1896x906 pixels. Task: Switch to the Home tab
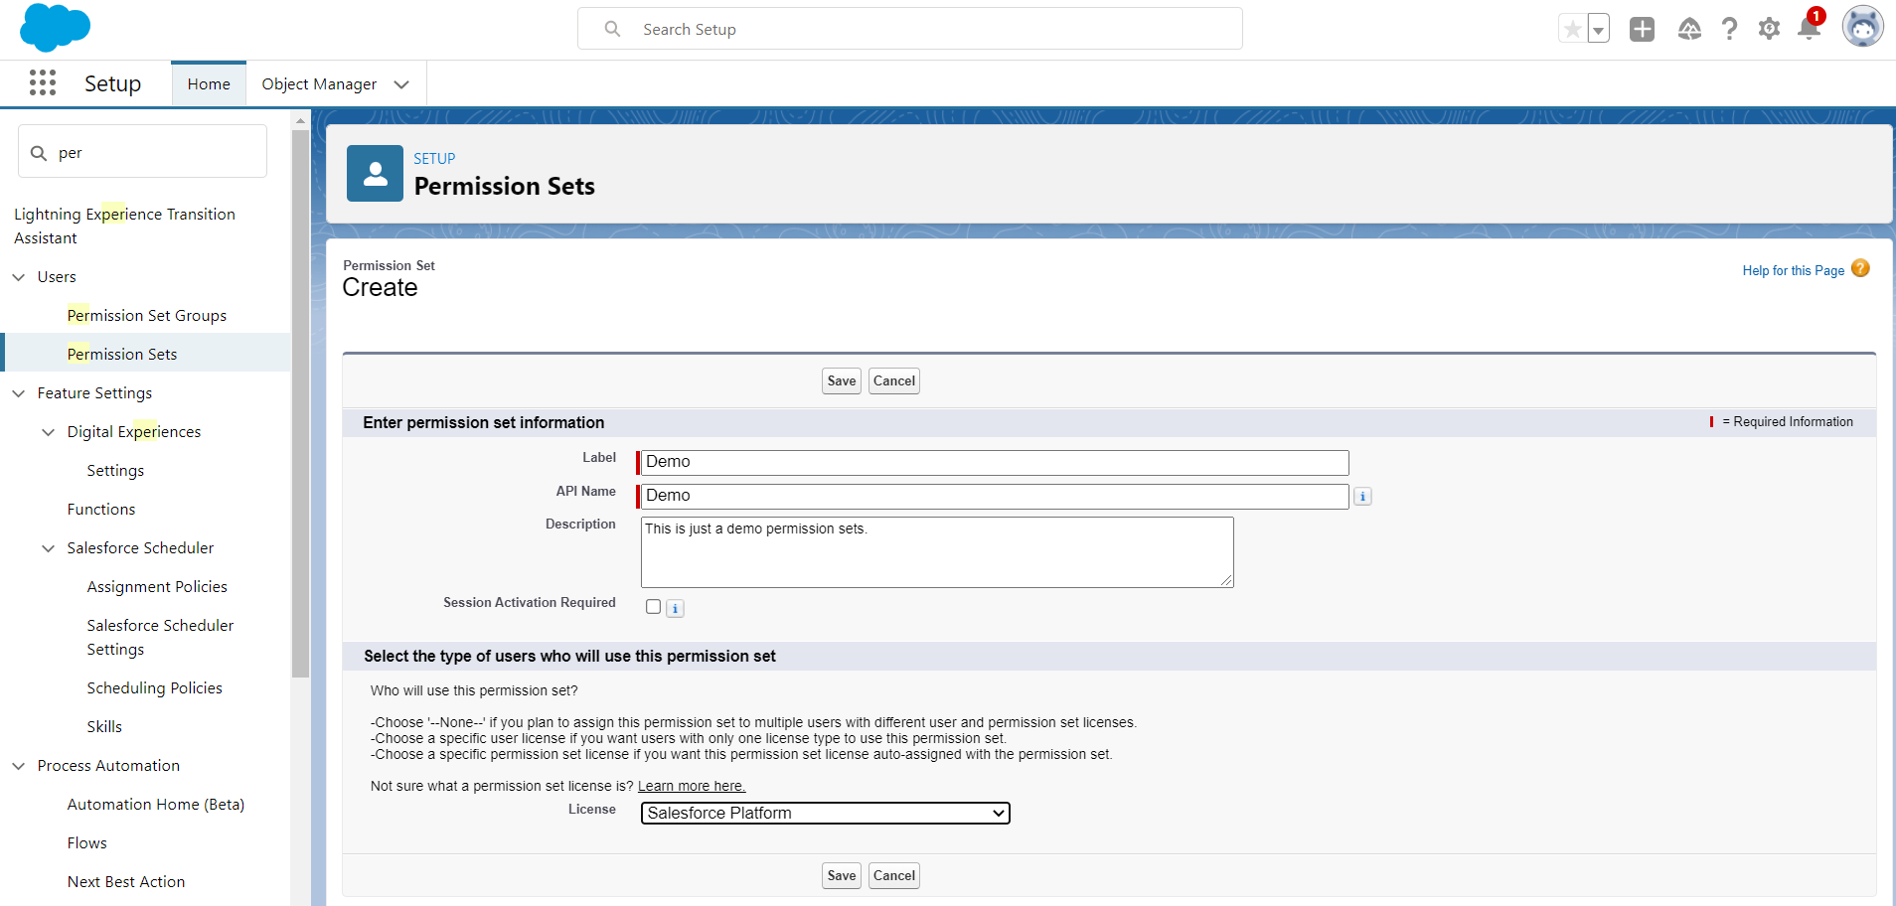pos(209,84)
